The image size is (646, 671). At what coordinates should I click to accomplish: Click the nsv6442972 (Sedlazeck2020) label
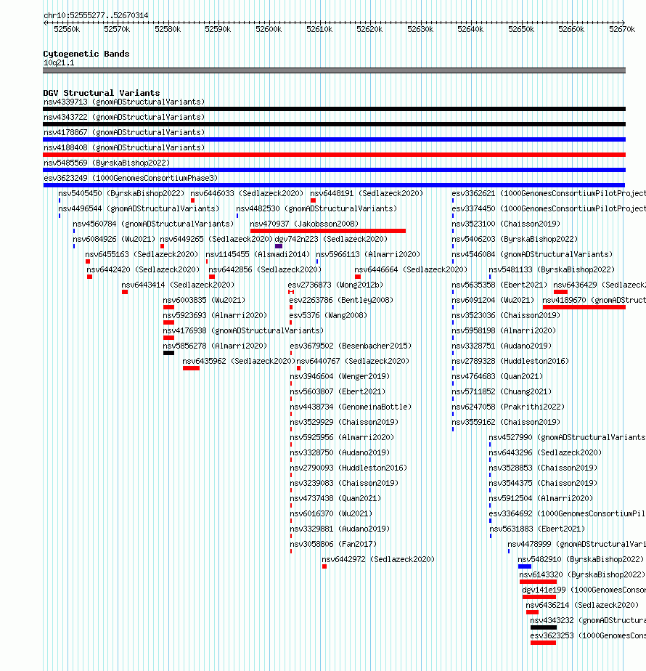(x=378, y=559)
